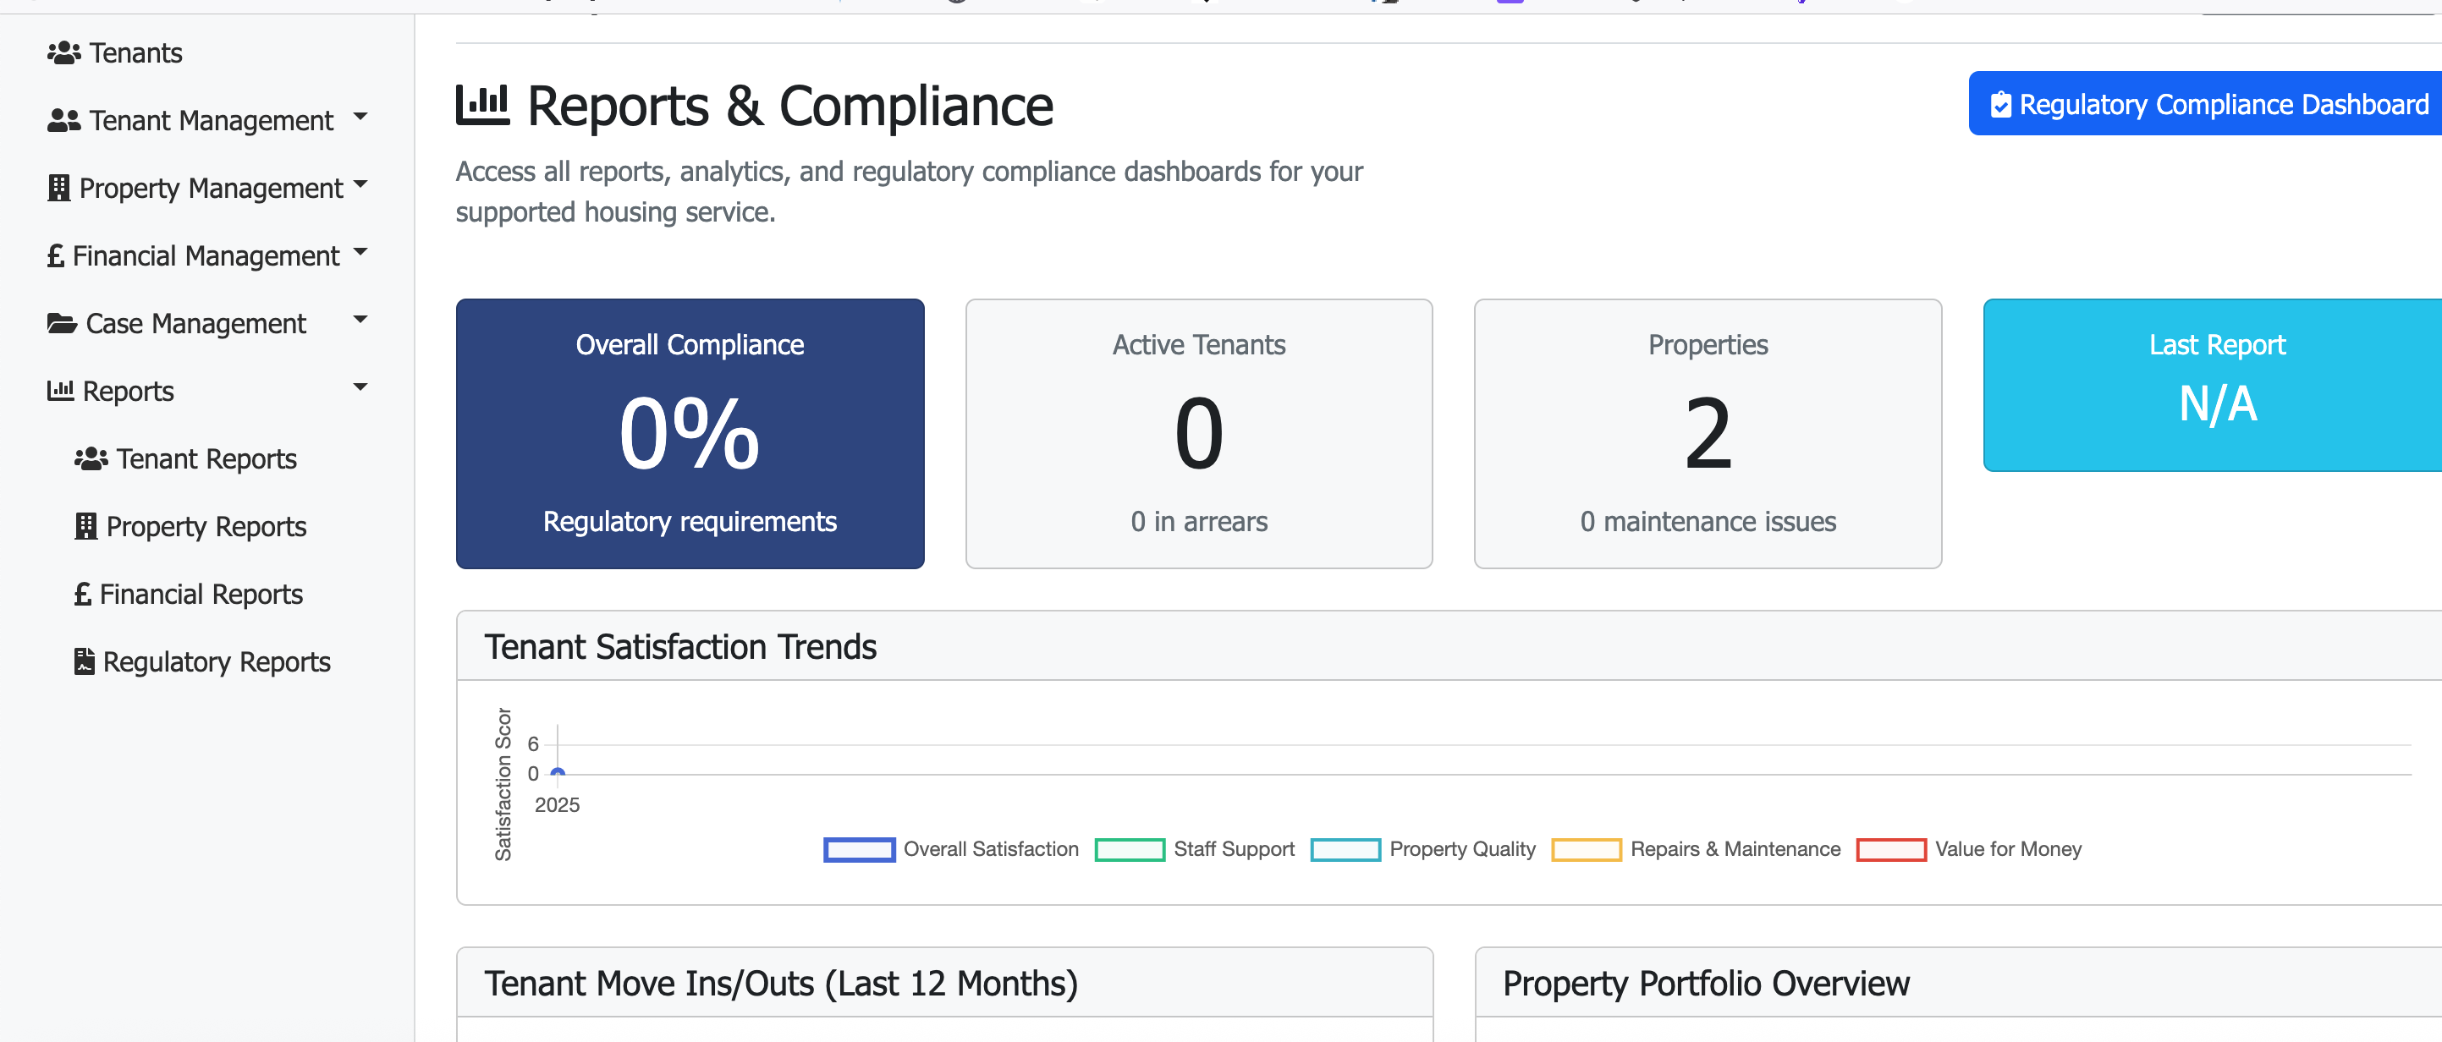The height and width of the screenshot is (1042, 2442).
Task: Click the 2025 data point on the satisfaction chart
Action: tap(558, 774)
